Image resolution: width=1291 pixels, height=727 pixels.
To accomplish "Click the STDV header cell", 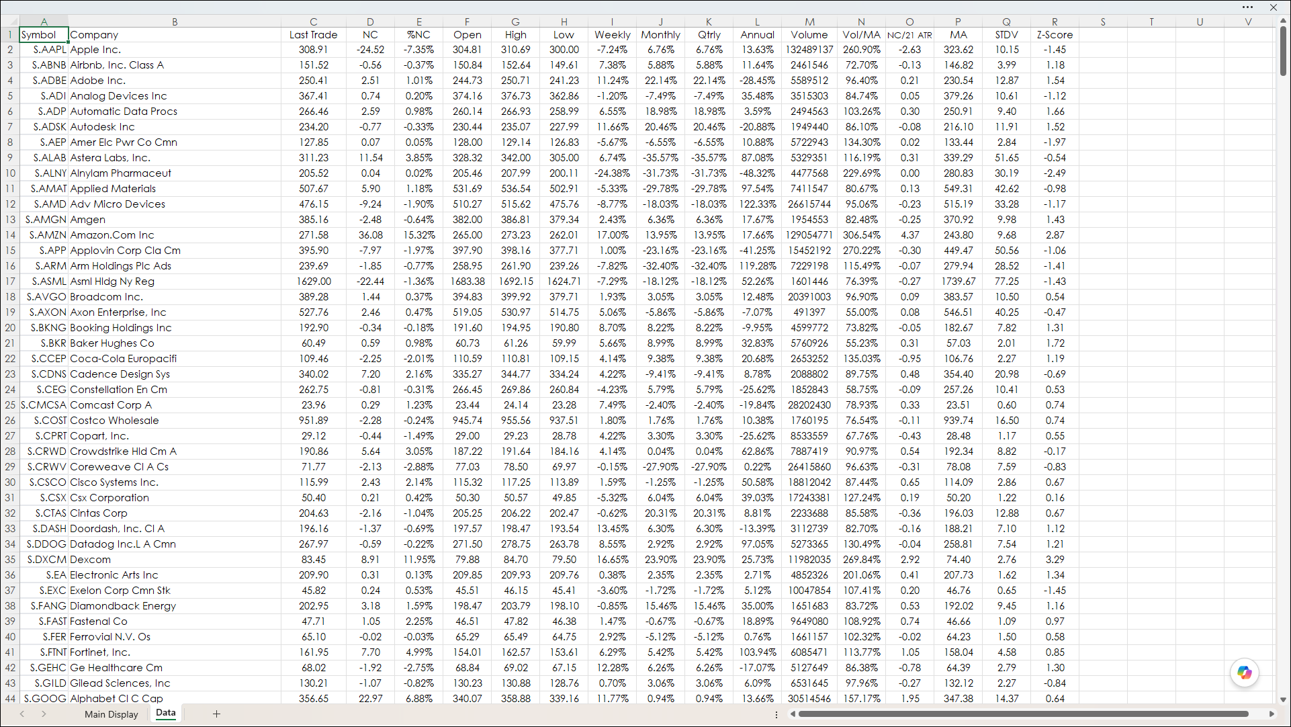I will [1006, 35].
